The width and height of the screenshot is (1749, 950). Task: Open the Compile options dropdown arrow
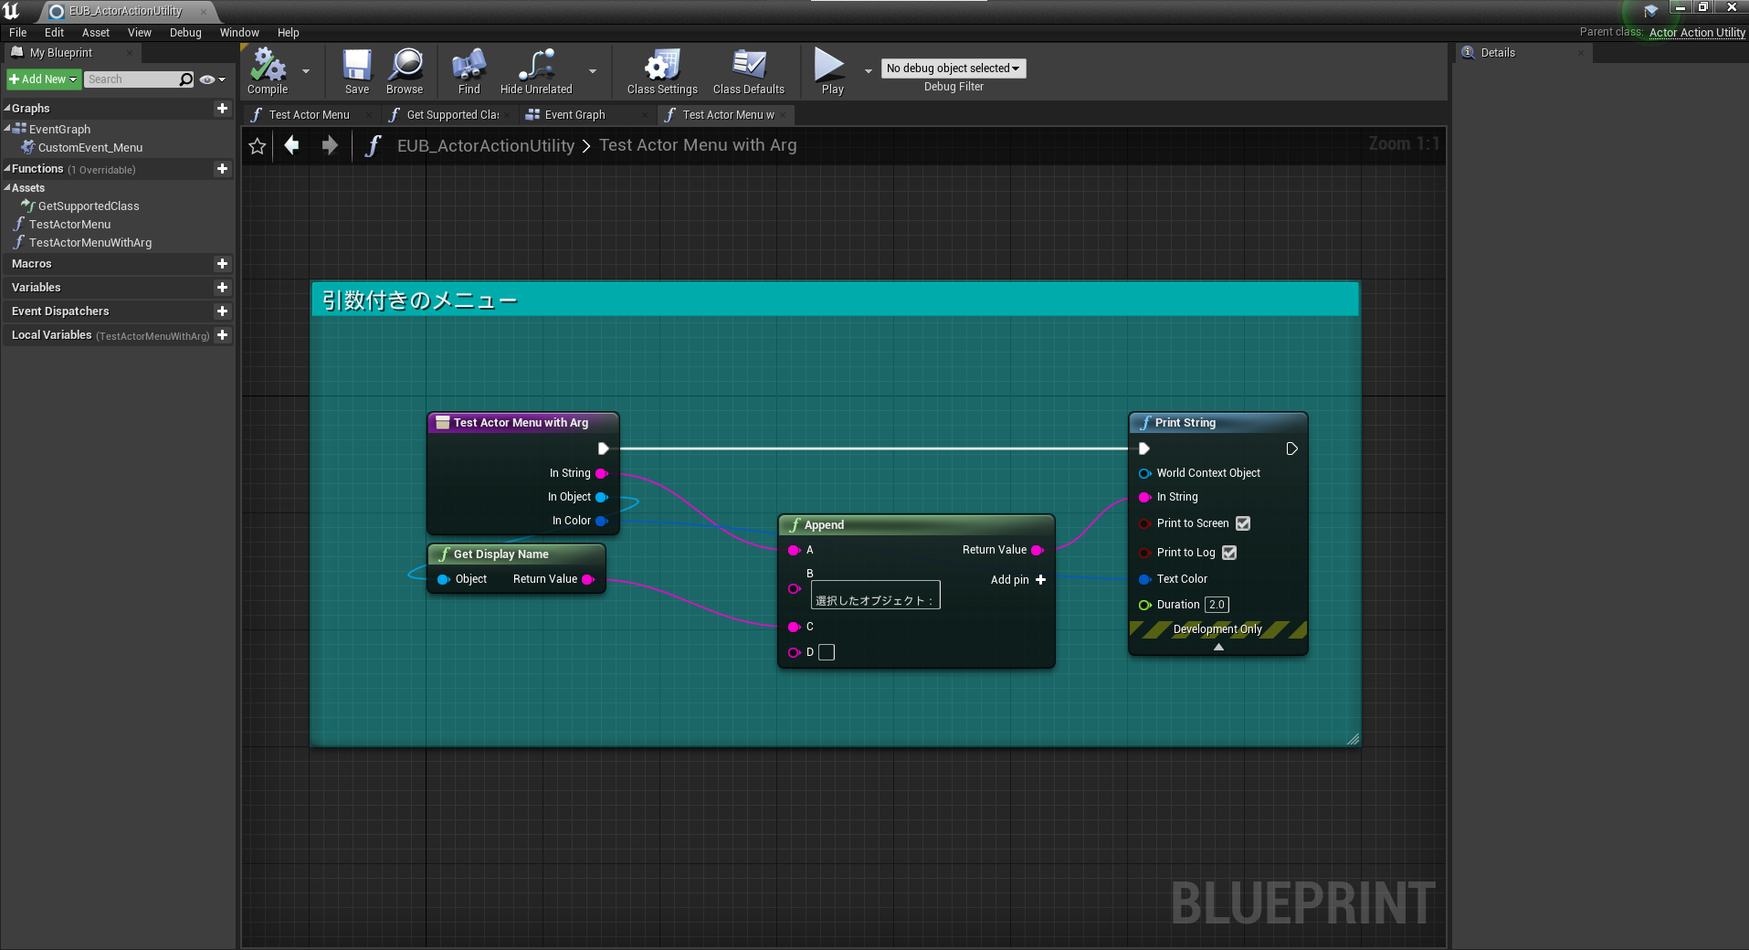(306, 71)
